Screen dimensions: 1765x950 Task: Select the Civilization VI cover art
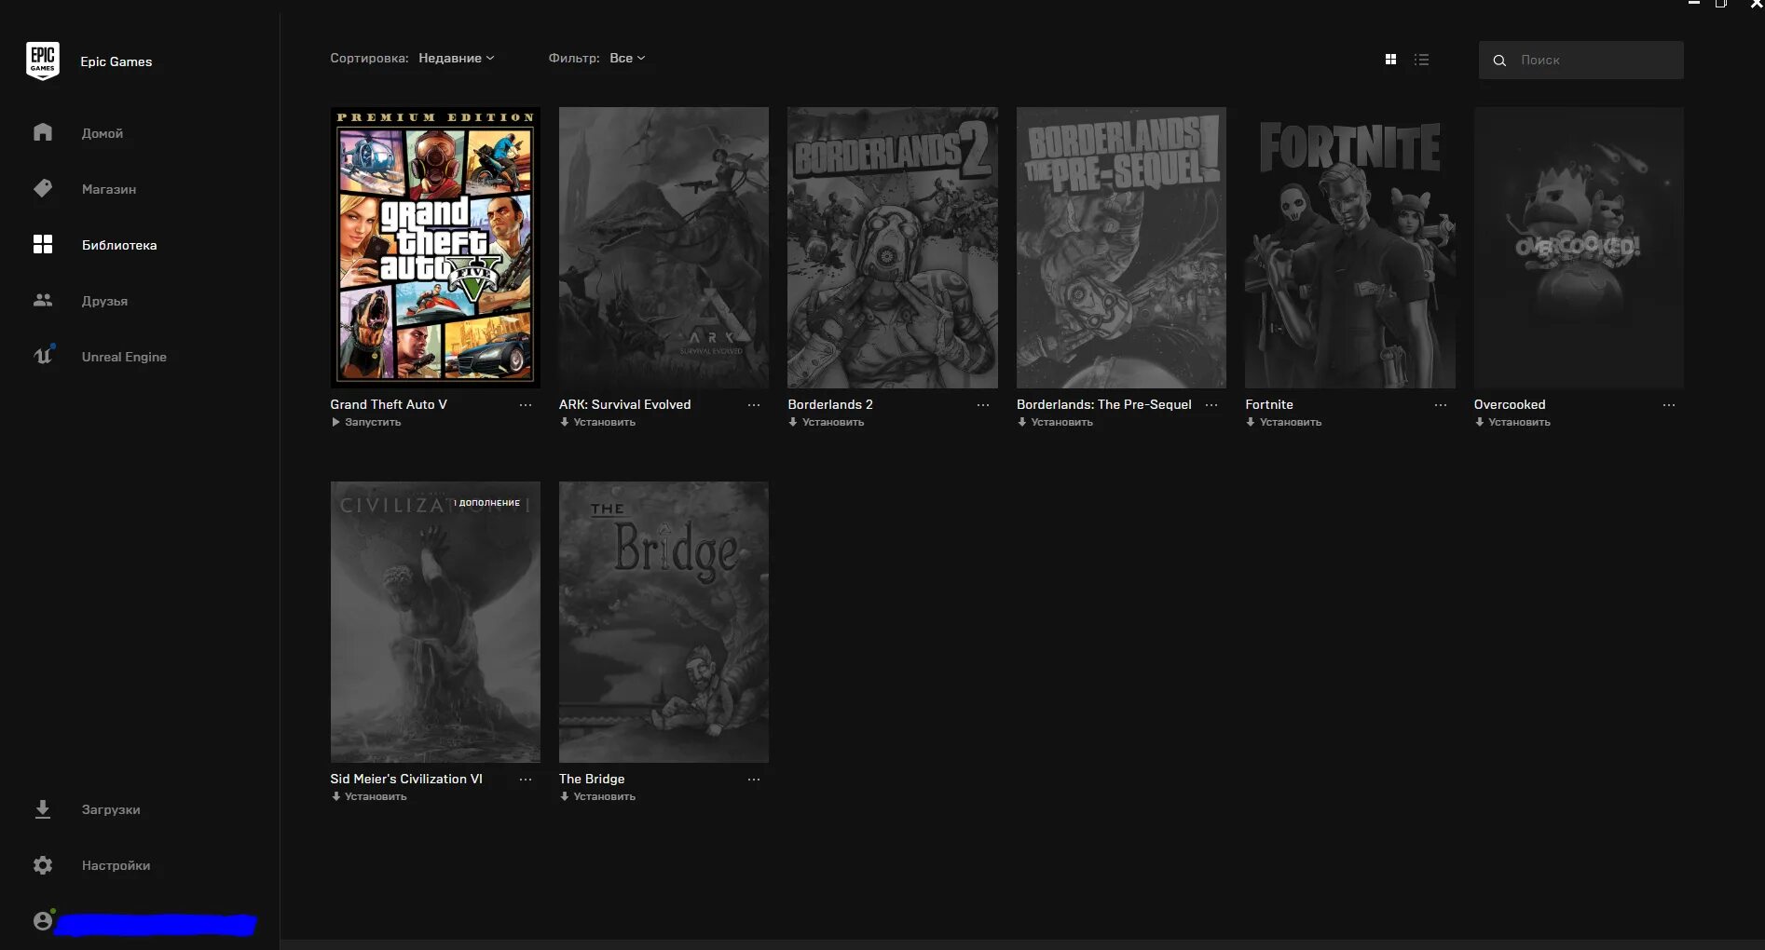click(x=435, y=622)
